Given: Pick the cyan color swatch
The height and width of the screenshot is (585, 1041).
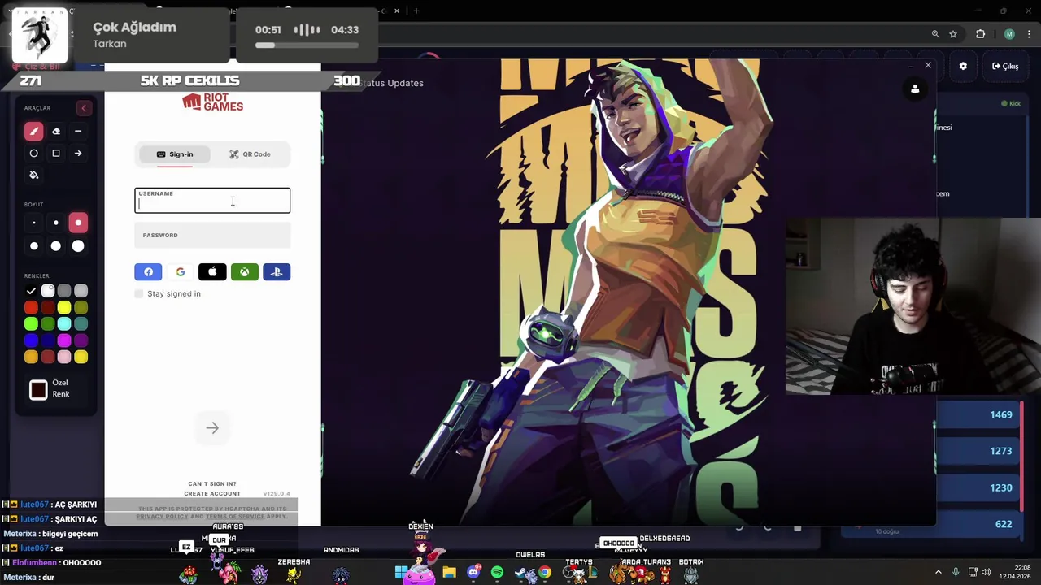Looking at the screenshot, I should pyautogui.click(x=64, y=324).
